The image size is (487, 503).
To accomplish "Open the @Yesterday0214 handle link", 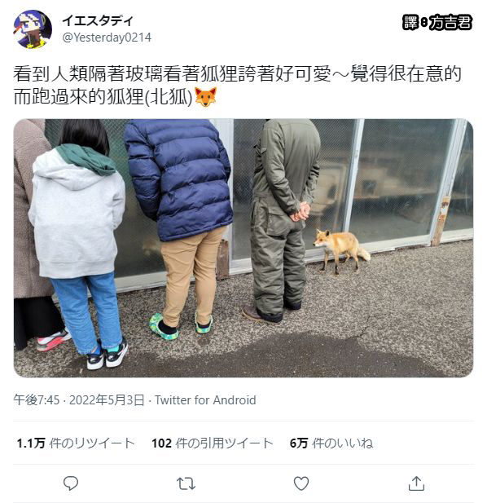I will [107, 38].
